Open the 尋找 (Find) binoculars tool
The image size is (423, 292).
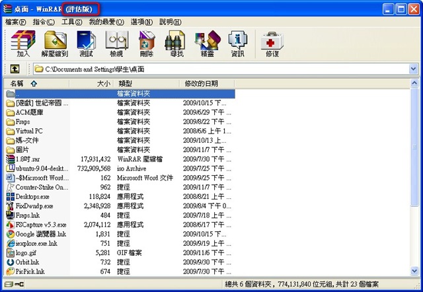pyautogui.click(x=176, y=44)
